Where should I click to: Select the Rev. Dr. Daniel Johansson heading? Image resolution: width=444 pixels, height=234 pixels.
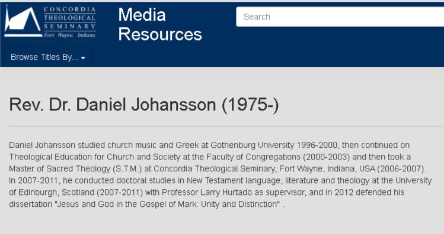point(144,105)
